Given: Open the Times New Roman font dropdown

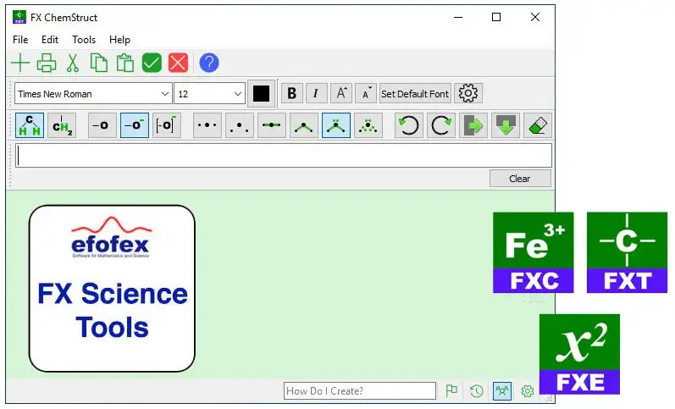Looking at the screenshot, I should [x=93, y=93].
